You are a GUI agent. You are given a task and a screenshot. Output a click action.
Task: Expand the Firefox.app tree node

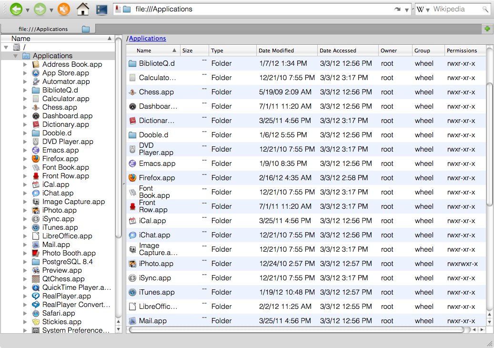(x=25, y=159)
